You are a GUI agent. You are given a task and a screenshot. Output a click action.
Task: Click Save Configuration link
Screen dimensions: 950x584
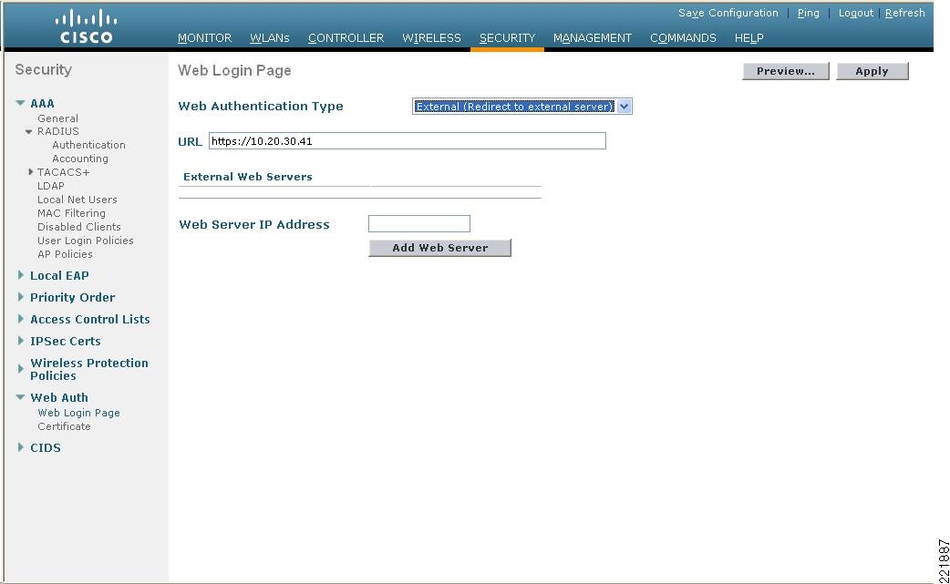[728, 13]
